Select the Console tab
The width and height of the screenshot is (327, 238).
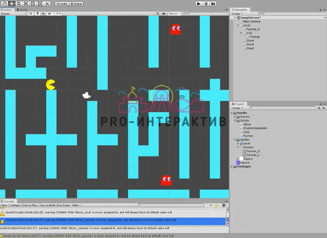7,201
